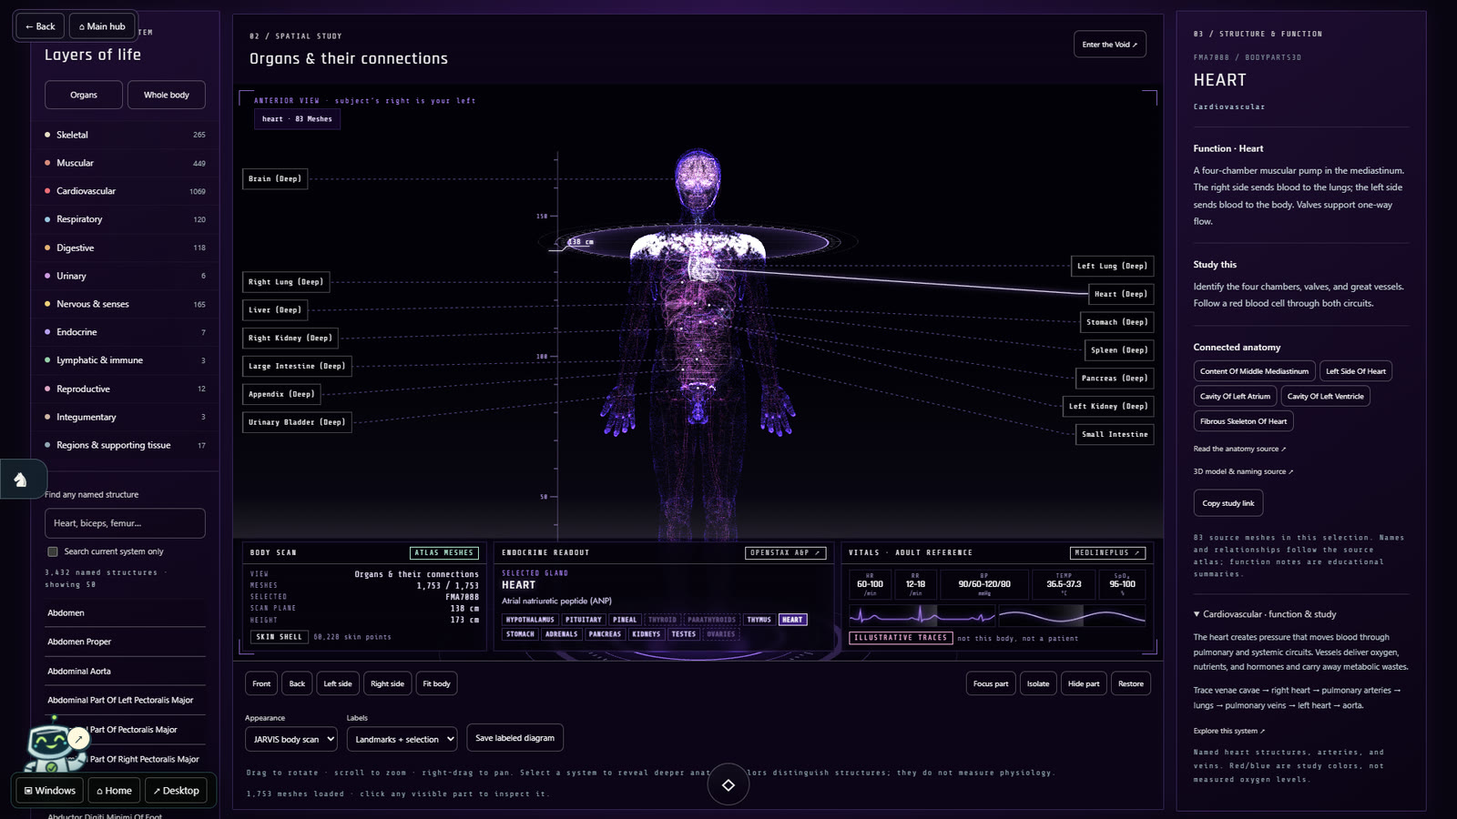Toggle the highlighted Heart gland chip

pos(792,620)
